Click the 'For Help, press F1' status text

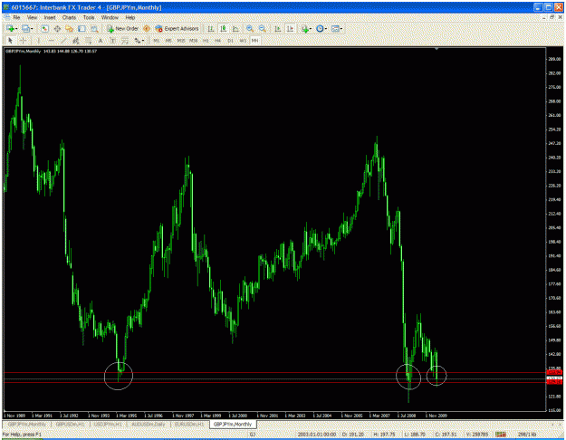[22, 435]
